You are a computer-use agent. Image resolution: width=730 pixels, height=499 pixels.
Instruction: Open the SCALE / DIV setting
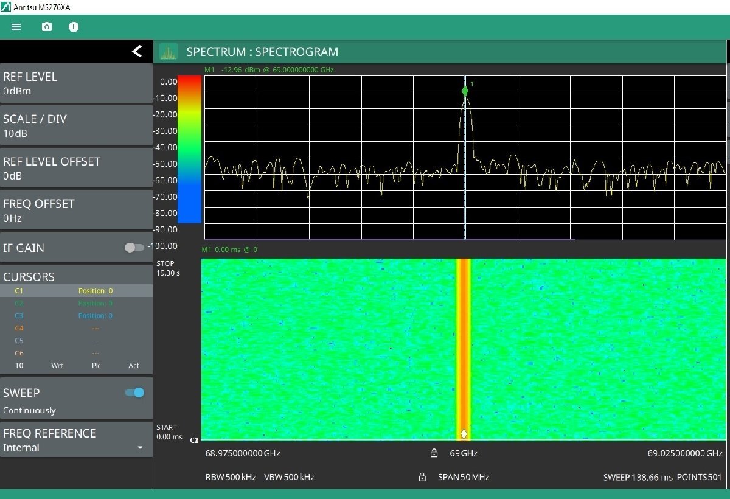click(x=76, y=125)
